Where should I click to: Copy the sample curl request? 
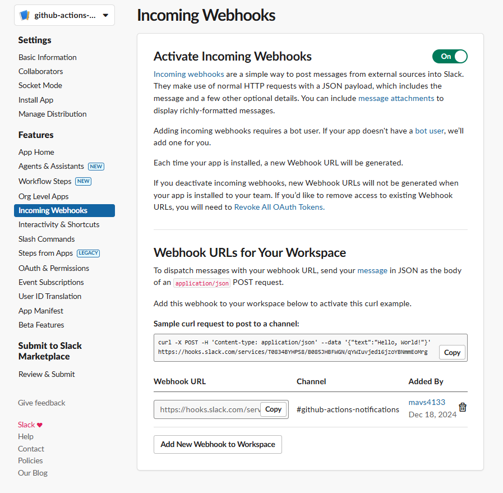[x=452, y=353]
